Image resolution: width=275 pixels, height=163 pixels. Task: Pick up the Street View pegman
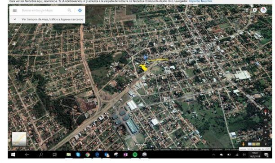(x=243, y=144)
